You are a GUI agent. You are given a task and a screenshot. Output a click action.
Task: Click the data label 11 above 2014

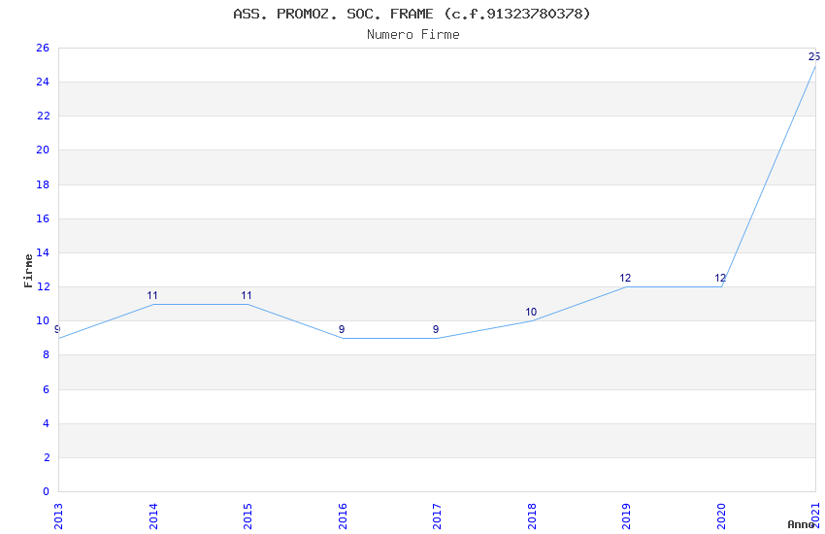[152, 296]
